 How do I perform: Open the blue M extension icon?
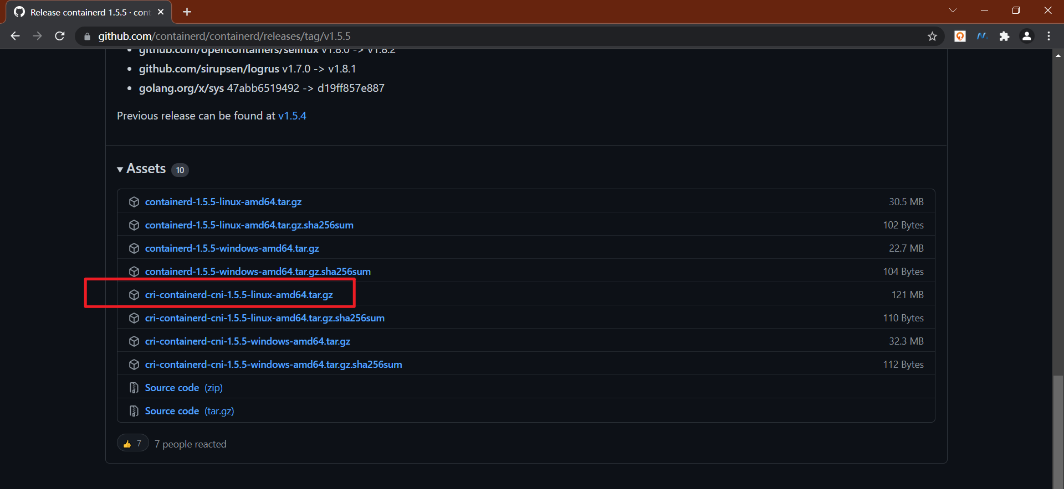click(x=982, y=36)
